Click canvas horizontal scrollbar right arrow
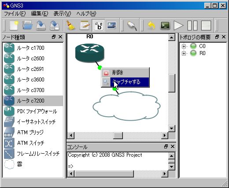229x188 pixels. (165, 135)
